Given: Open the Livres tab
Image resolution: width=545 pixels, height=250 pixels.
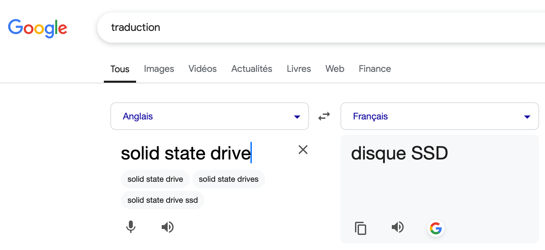Looking at the screenshot, I should click(x=298, y=69).
